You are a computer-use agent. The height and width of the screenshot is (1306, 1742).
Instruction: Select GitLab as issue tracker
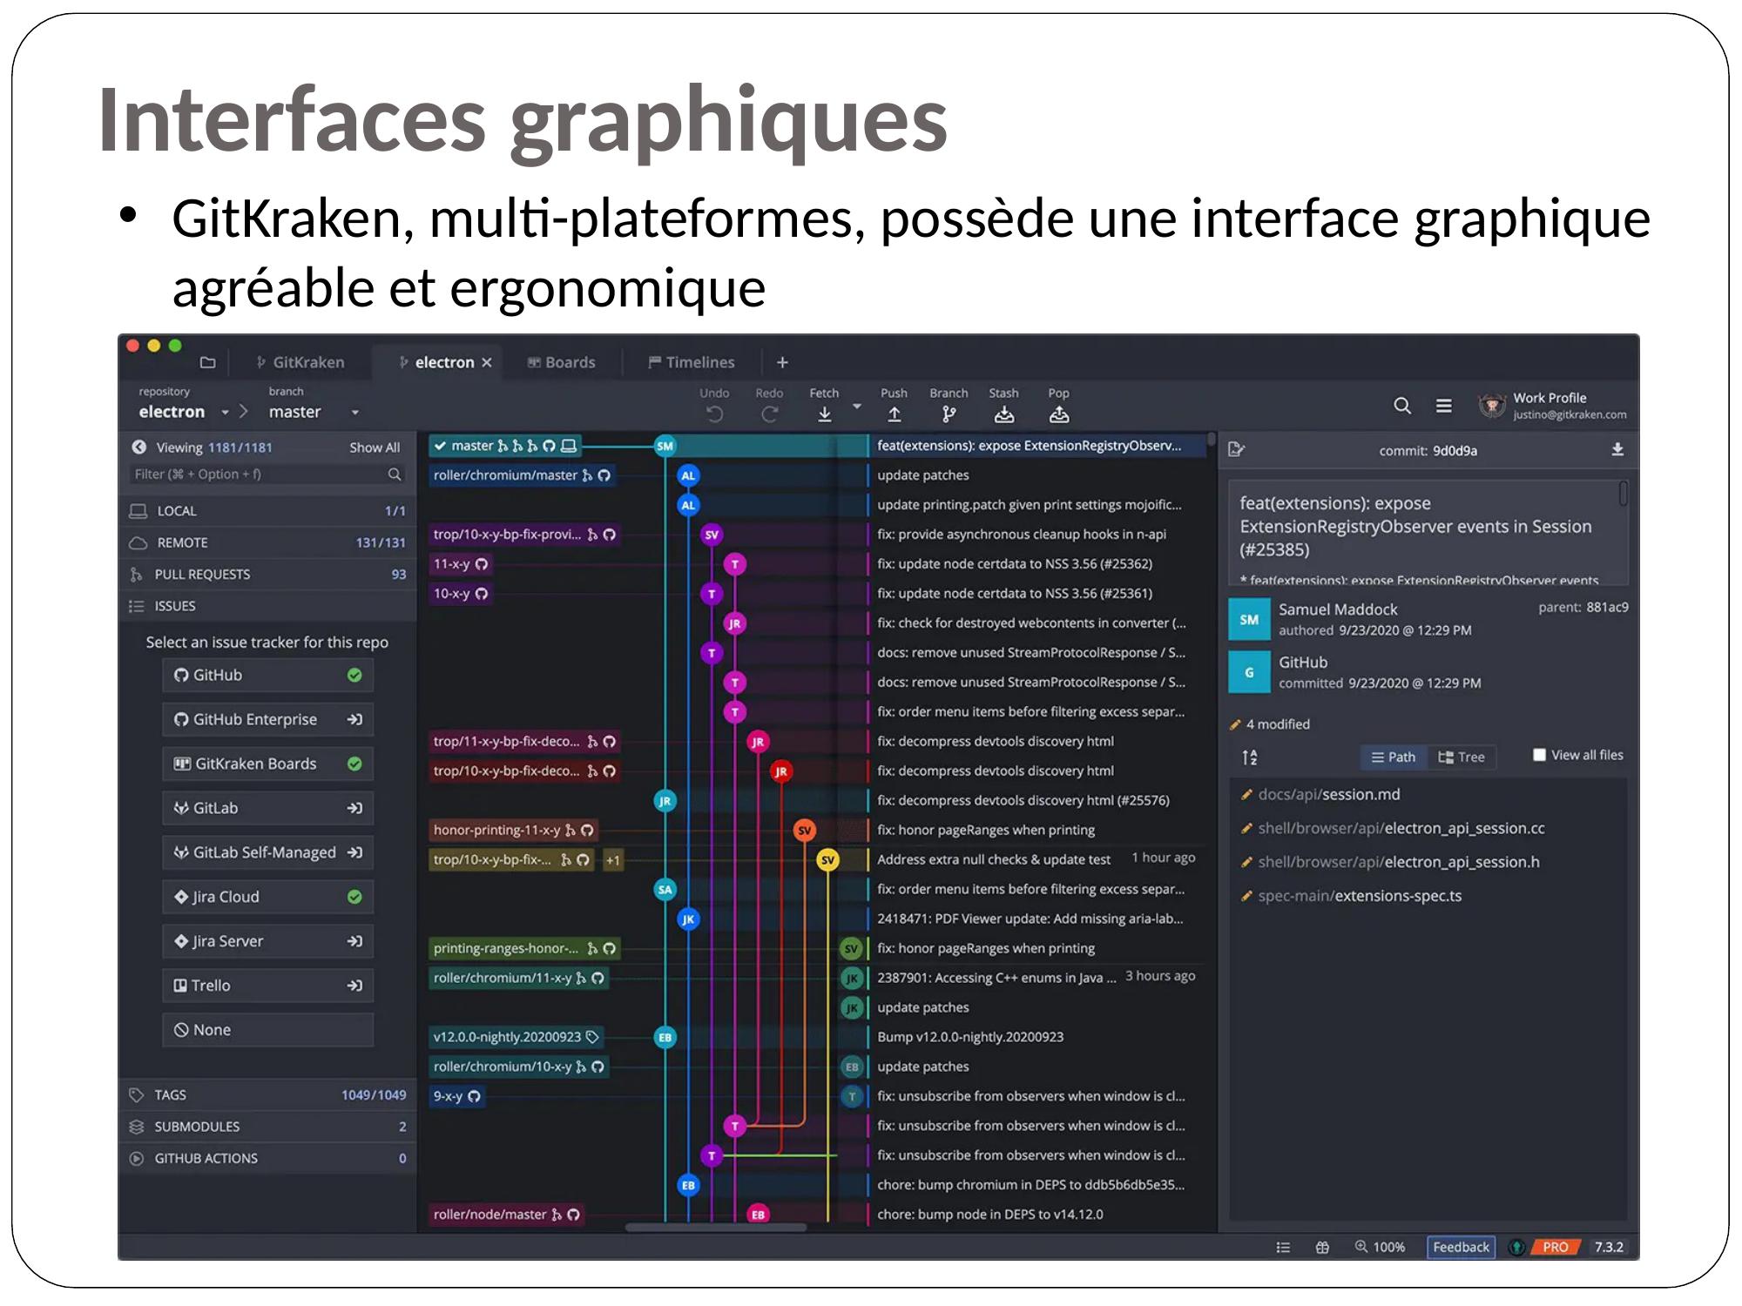[x=267, y=808]
